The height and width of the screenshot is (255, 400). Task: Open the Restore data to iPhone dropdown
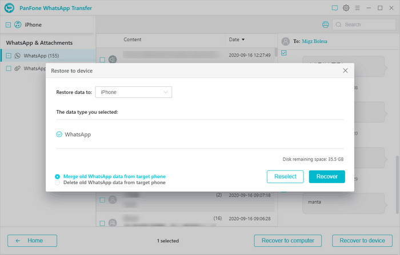click(133, 92)
